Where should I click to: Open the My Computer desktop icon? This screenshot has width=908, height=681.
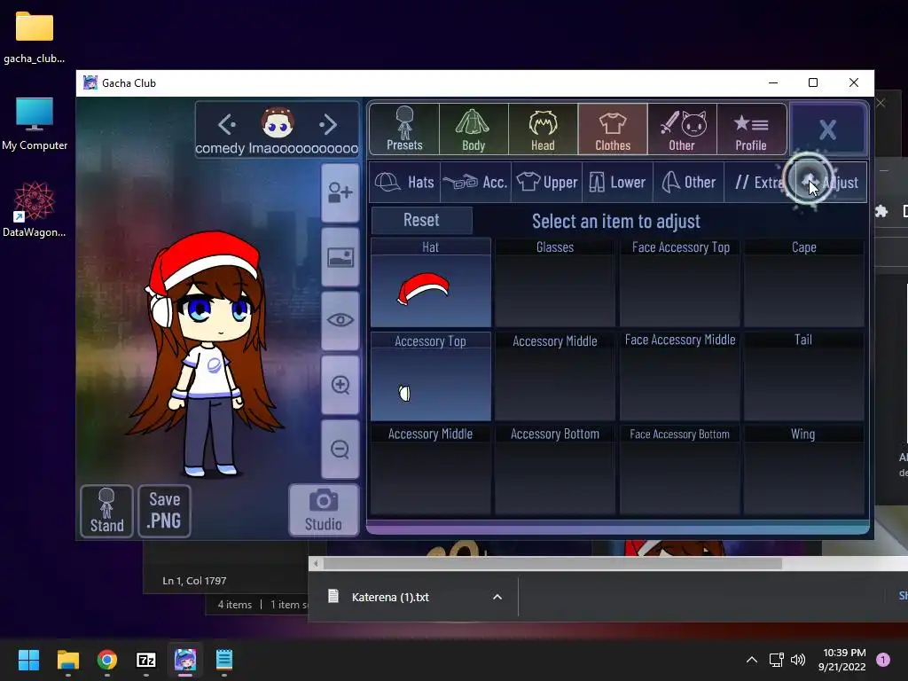click(x=35, y=124)
